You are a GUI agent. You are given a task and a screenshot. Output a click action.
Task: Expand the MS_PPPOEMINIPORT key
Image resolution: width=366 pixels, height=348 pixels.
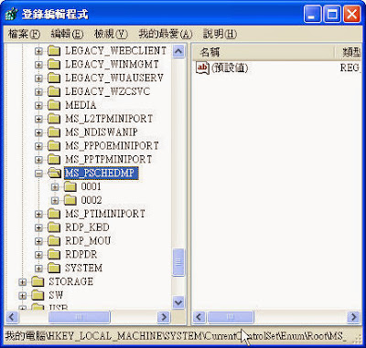point(38,146)
